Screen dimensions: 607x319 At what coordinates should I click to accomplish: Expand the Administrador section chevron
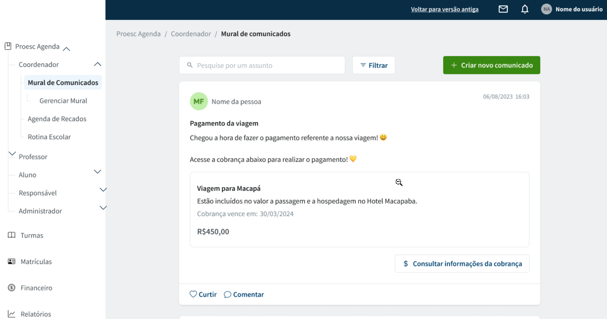pyautogui.click(x=103, y=208)
